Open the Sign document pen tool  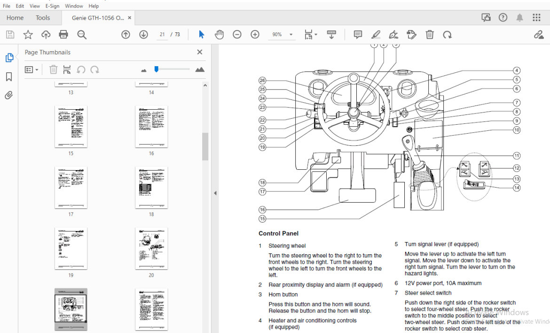pyautogui.click(x=393, y=34)
